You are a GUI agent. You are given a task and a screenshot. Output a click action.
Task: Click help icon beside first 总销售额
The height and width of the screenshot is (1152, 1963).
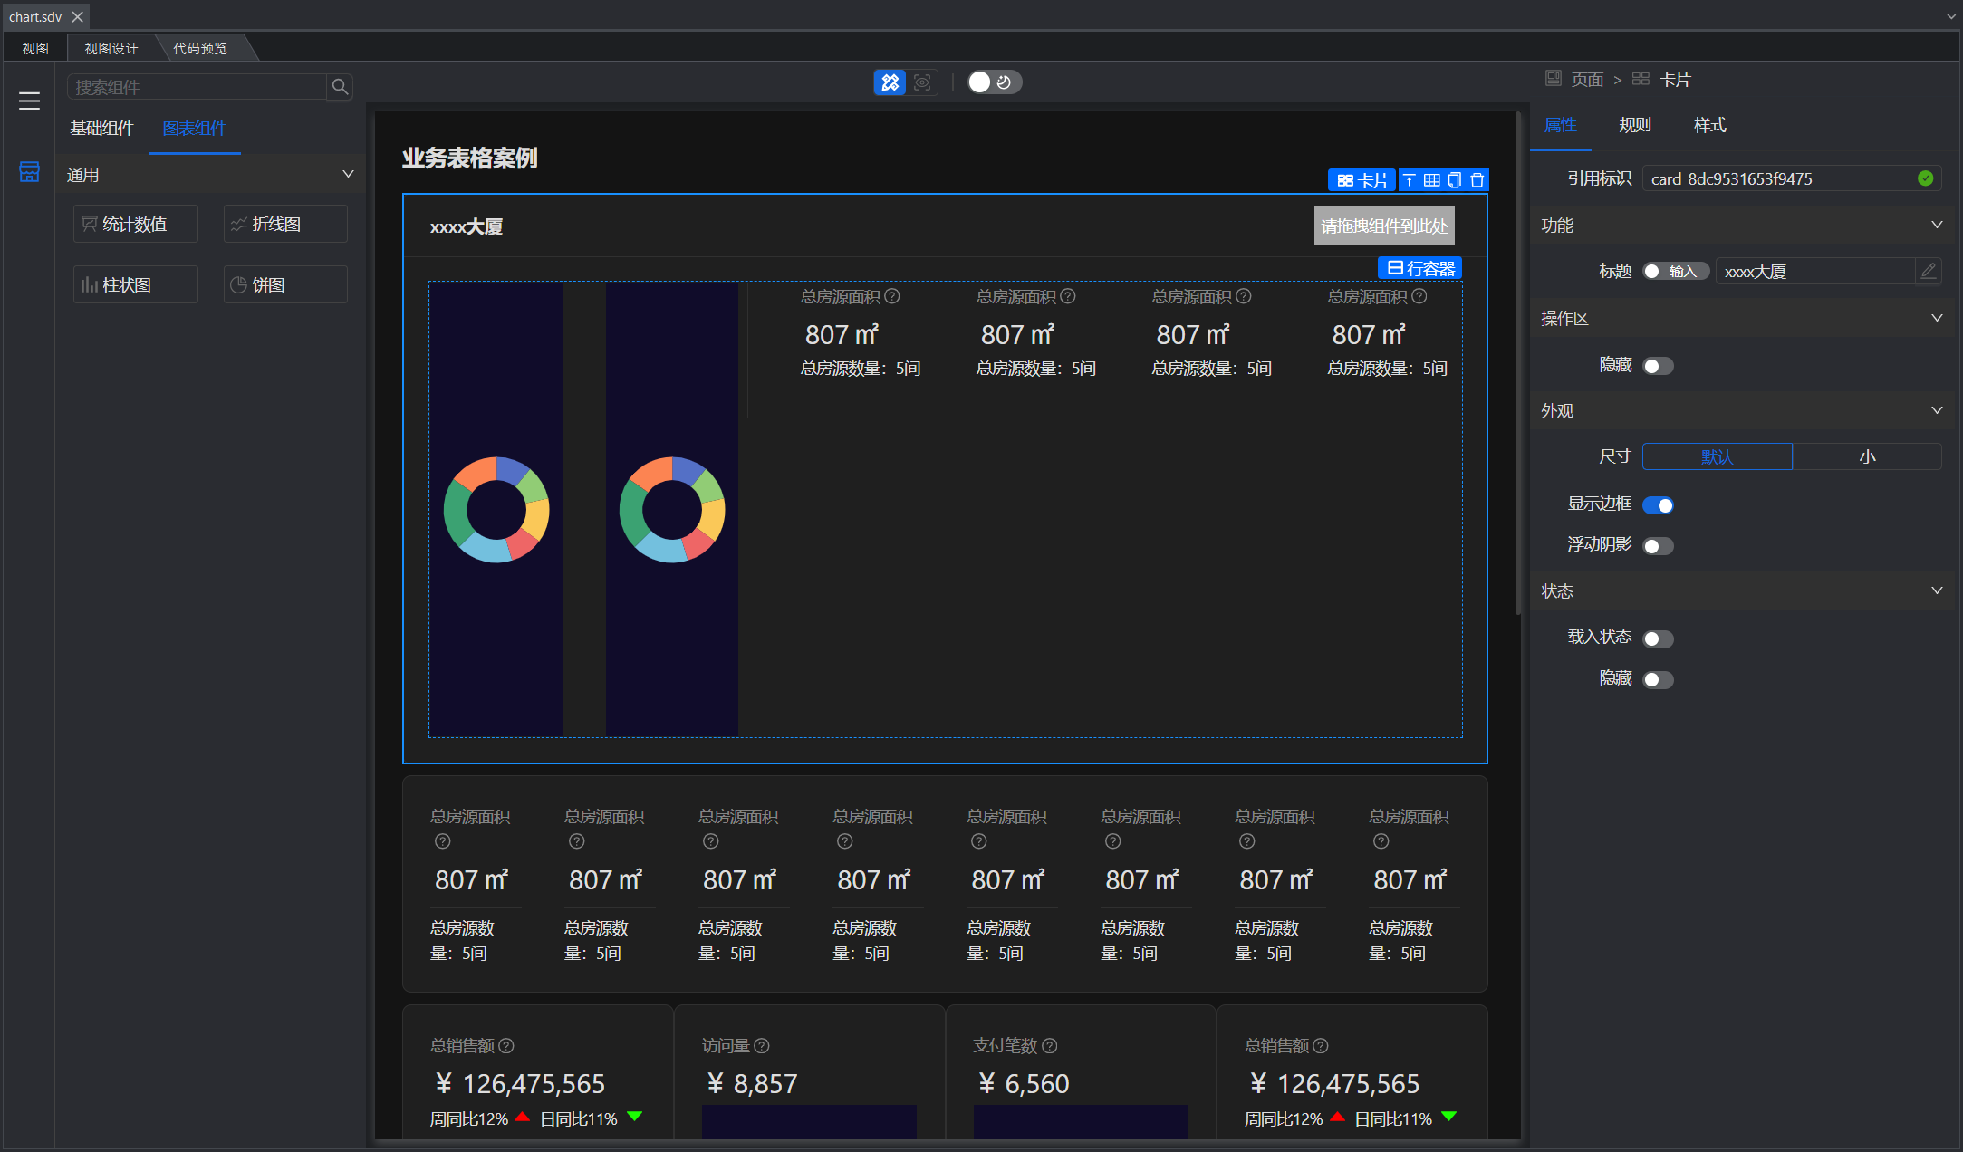(x=506, y=1046)
